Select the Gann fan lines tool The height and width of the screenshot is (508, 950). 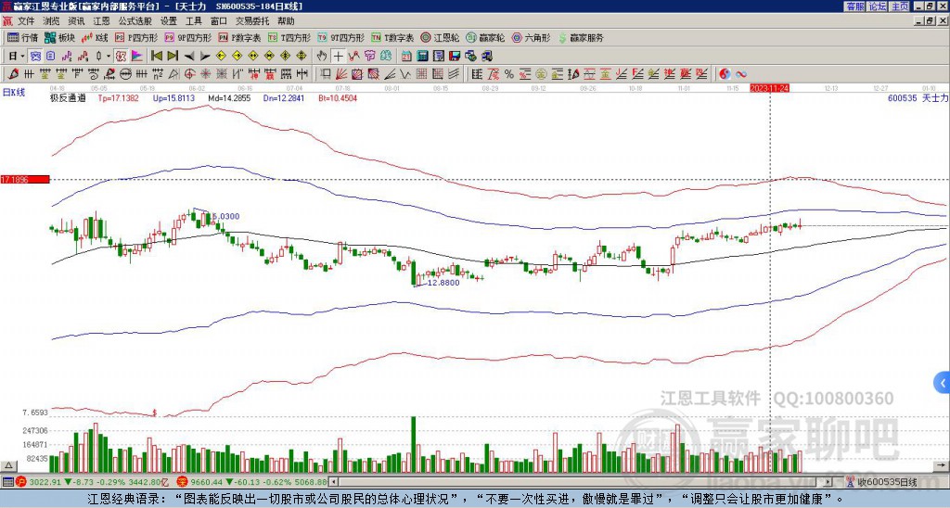[x=341, y=74]
